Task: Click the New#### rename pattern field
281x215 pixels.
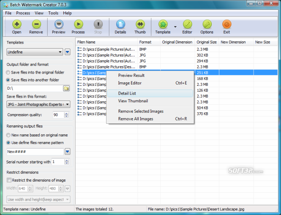Action: tap(35, 152)
